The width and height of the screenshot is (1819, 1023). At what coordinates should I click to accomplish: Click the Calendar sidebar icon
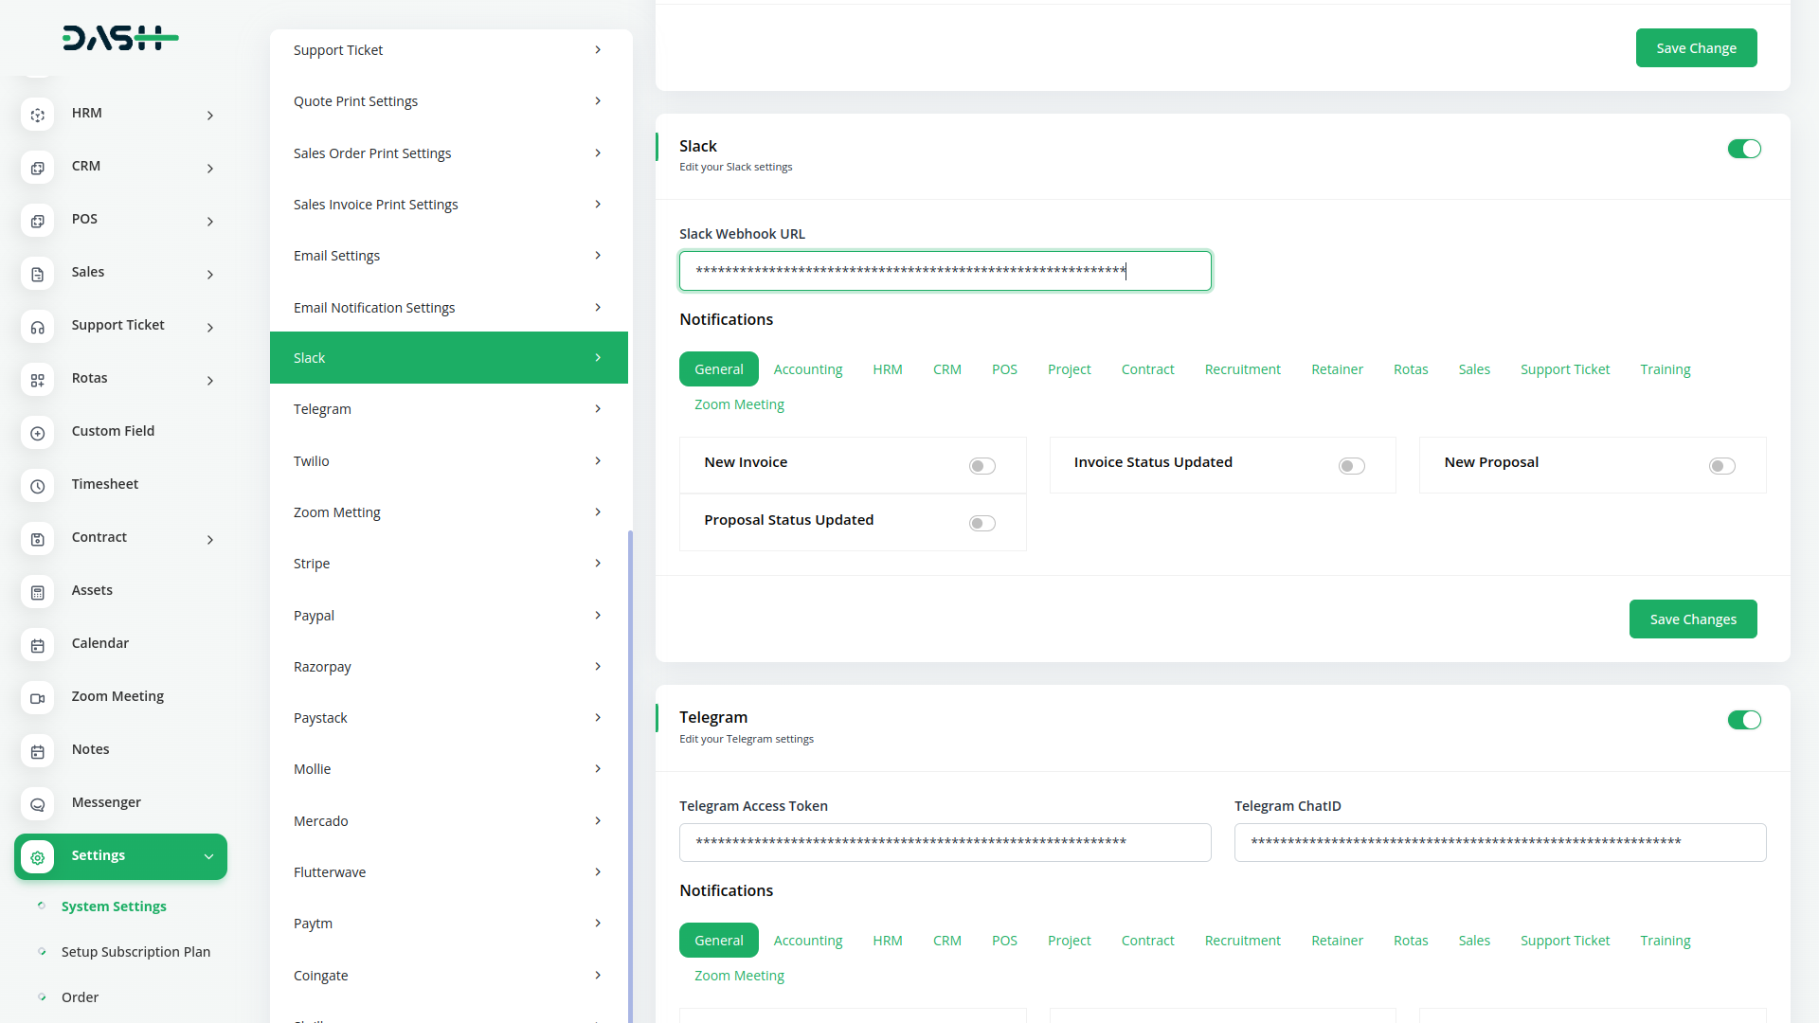[x=37, y=645]
